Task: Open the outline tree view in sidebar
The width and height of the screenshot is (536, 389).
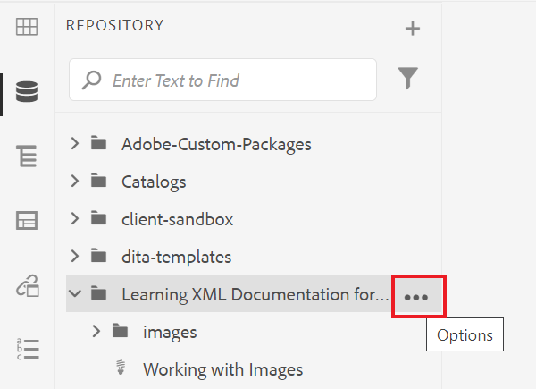Action: click(27, 156)
